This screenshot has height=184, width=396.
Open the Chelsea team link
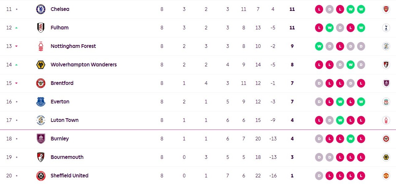click(60, 9)
